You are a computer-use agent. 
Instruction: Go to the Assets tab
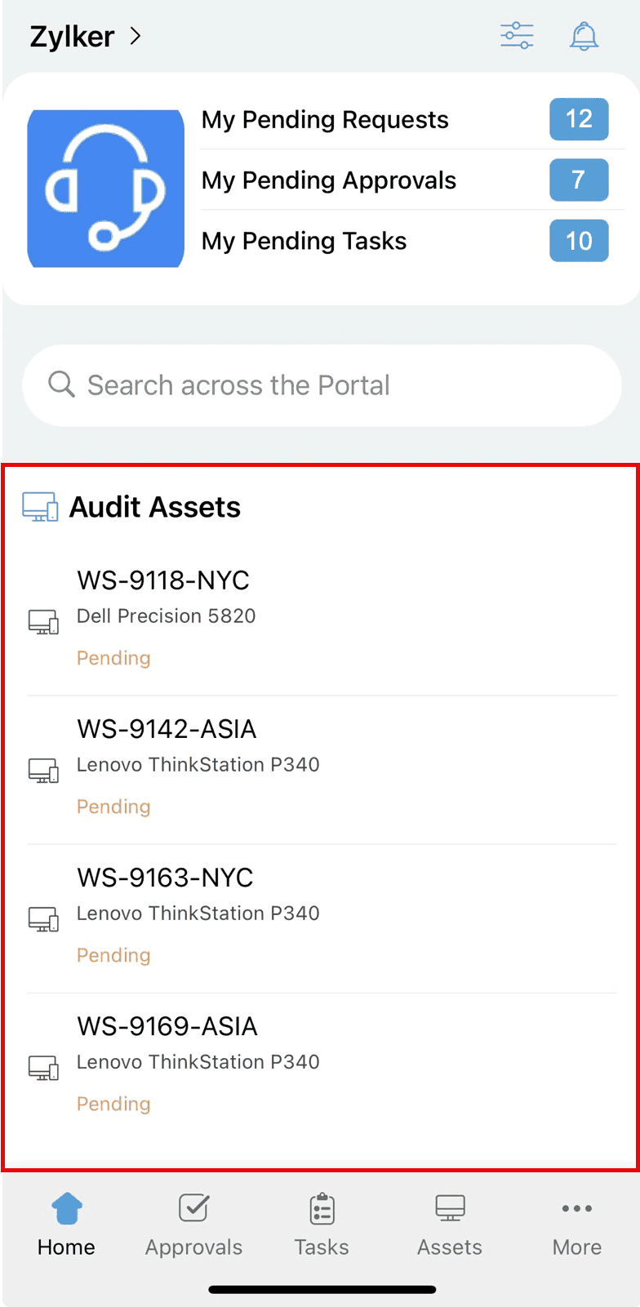pyautogui.click(x=450, y=1225)
